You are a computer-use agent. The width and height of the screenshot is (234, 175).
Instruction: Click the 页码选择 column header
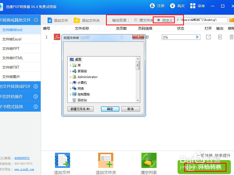(x=145, y=28)
